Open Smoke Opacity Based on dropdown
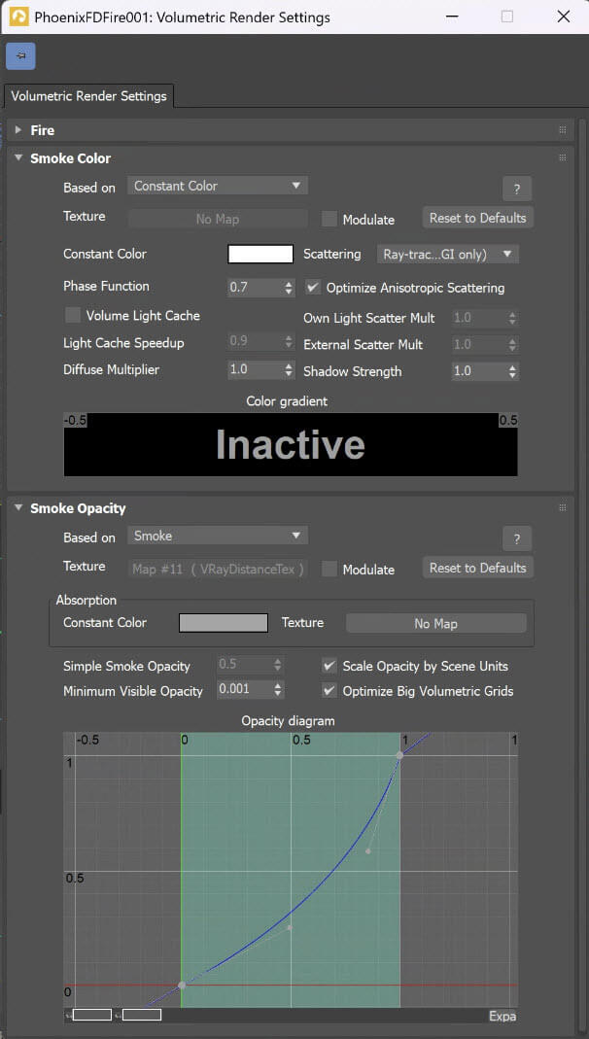Screen dimensions: 589x1039 coord(218,536)
